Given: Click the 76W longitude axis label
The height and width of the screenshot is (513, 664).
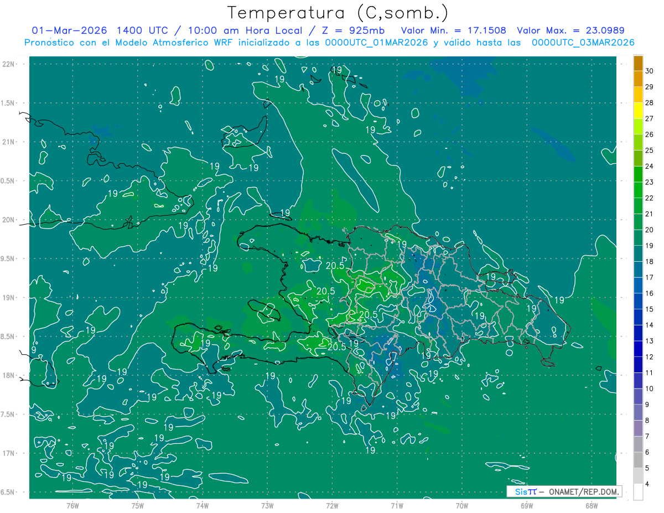Looking at the screenshot, I should pos(72,506).
